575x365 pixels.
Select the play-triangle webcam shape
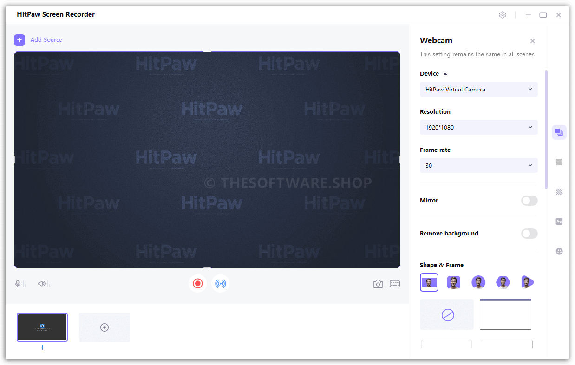[527, 282]
